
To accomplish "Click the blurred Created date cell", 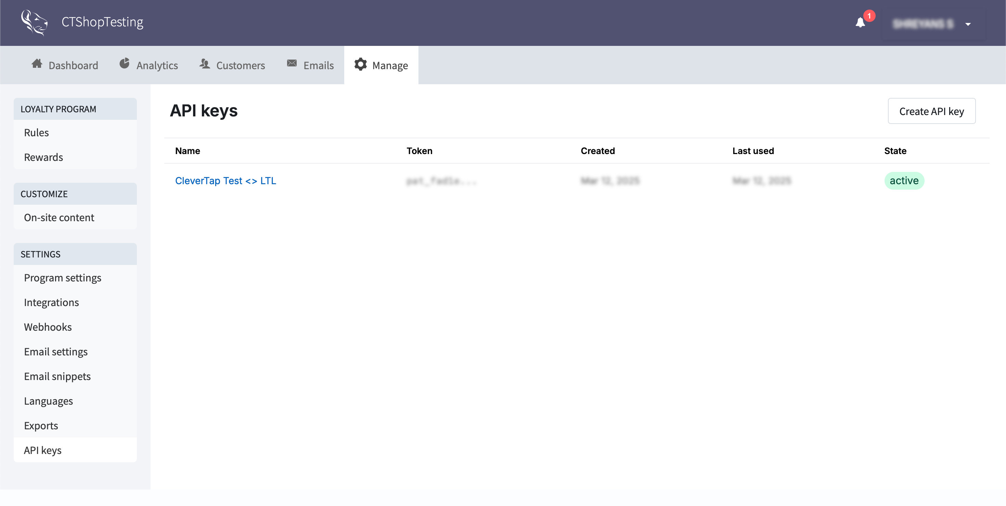I will 610,180.
